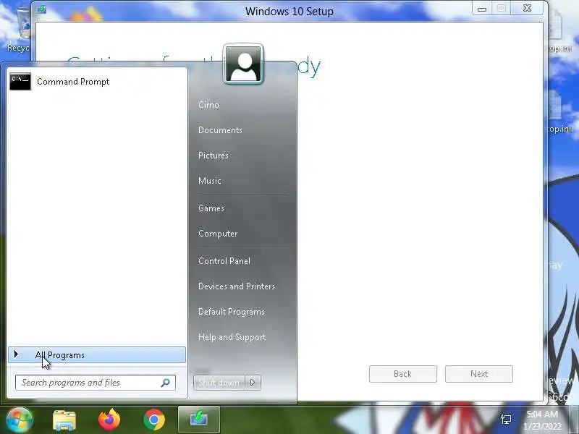Image resolution: width=579 pixels, height=434 pixels.
Task: Open Control Panel
Action: 224,261
